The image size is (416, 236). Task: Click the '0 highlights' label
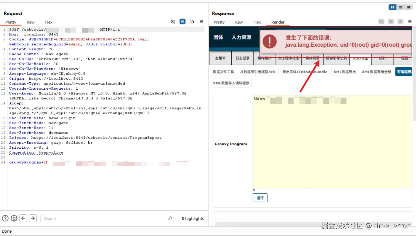point(193,219)
